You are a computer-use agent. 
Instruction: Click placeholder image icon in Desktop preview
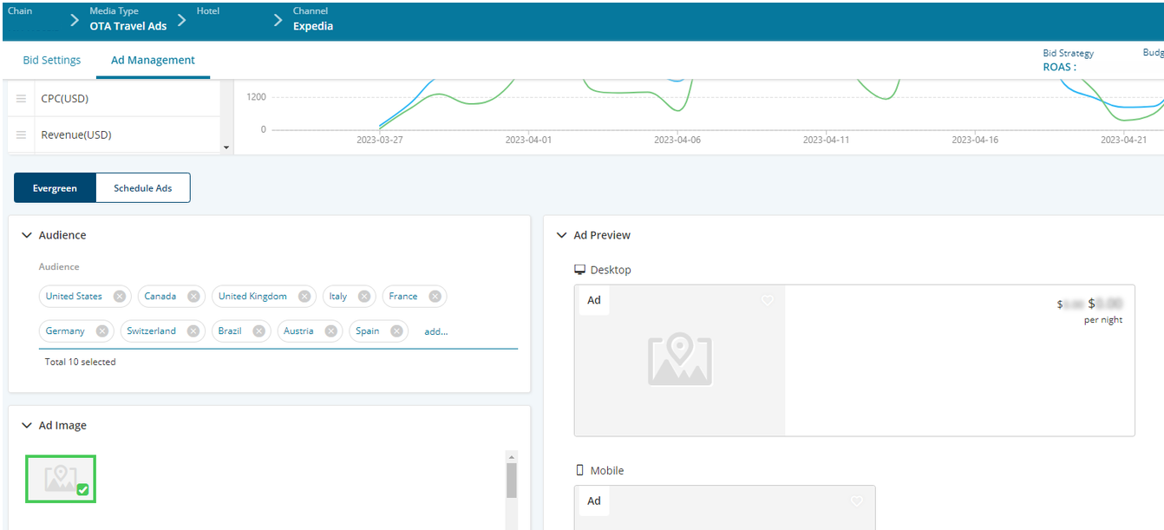pyautogui.click(x=680, y=360)
